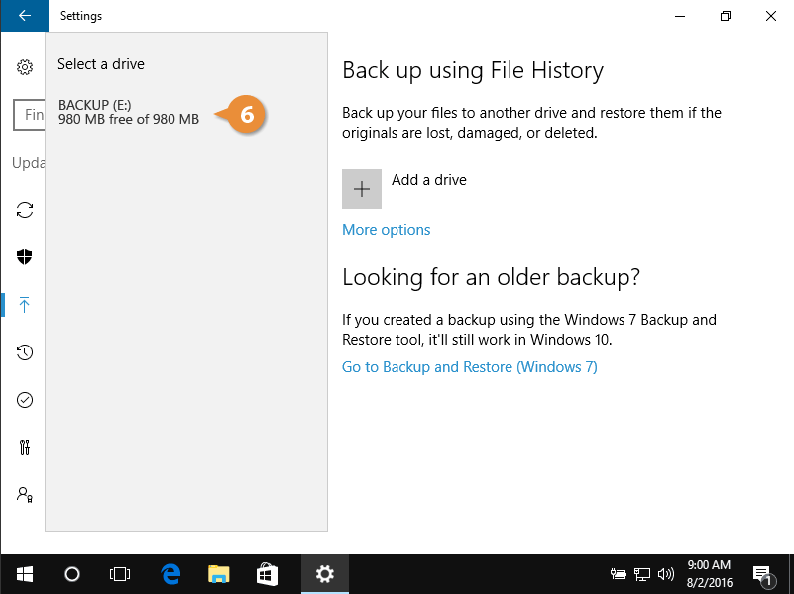Open the taskbar clock showing 9:00 AM
Screen dimensions: 794x594
click(x=709, y=574)
